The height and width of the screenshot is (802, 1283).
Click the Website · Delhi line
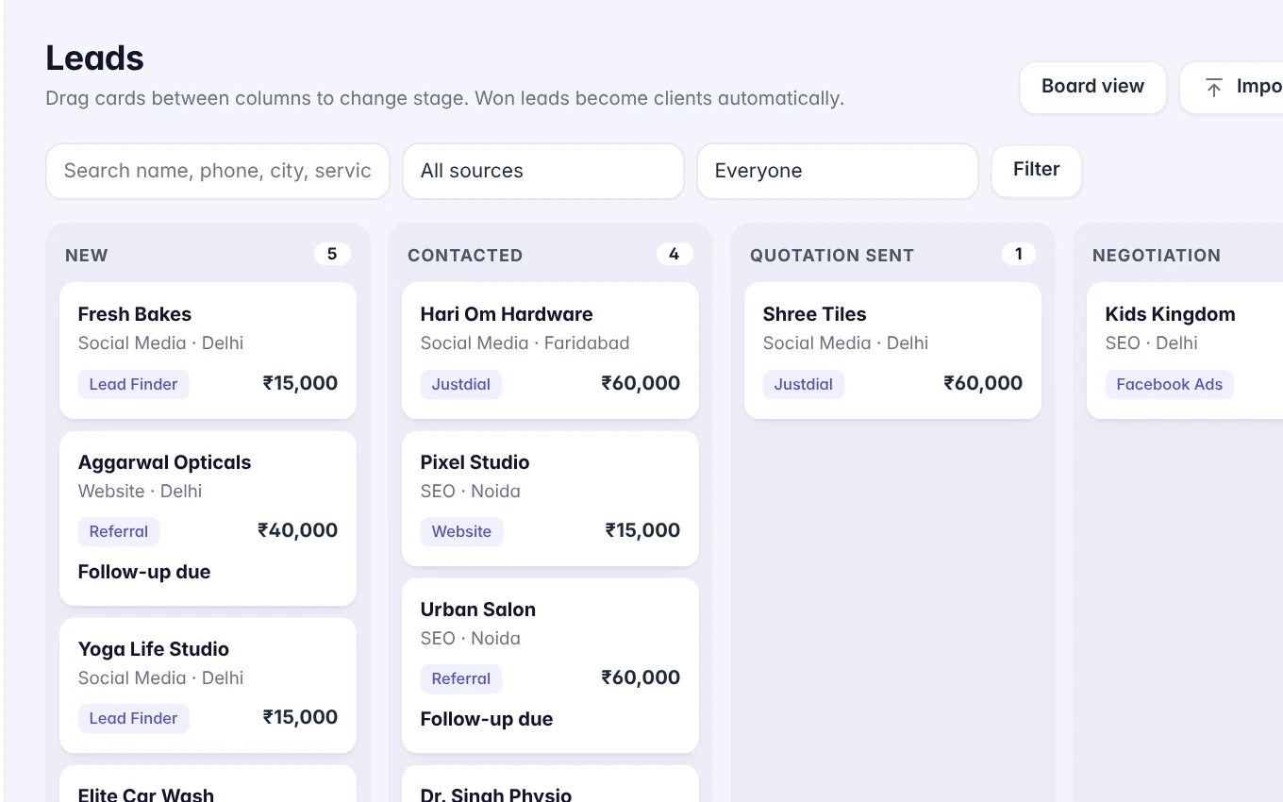tap(141, 492)
